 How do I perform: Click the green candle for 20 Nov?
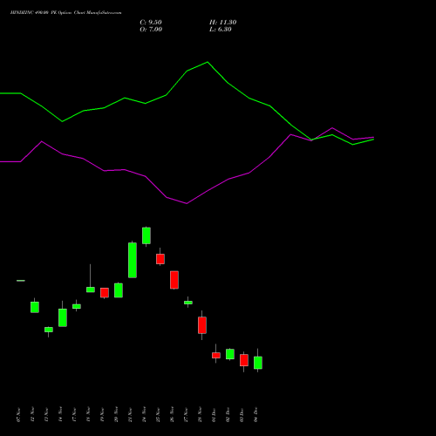pos(119,290)
